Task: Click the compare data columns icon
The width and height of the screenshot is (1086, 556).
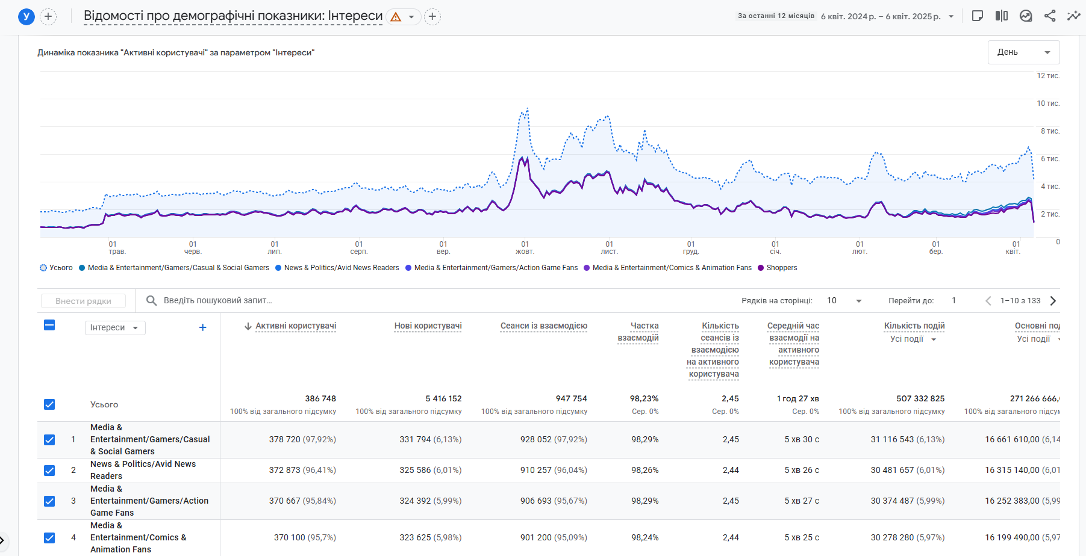Action: point(1001,16)
